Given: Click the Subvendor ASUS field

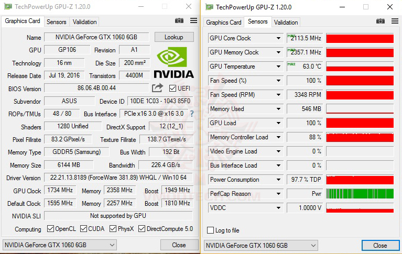Looking at the screenshot, I should [70, 101].
